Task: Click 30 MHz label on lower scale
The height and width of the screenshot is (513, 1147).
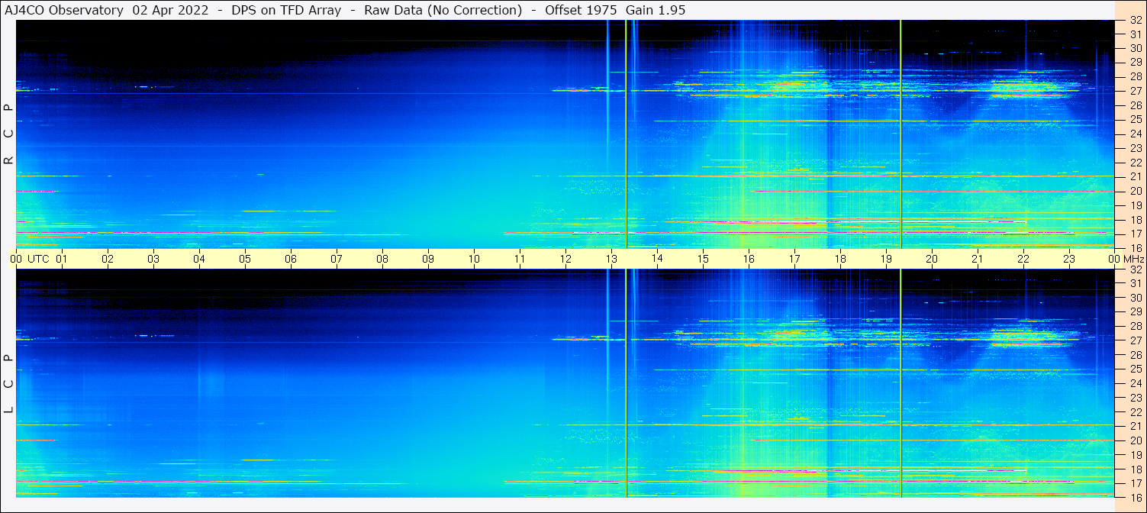Action: [x=1135, y=298]
